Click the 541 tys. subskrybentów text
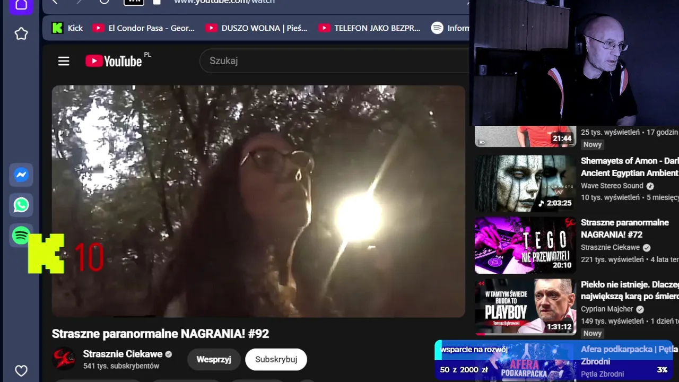The image size is (679, 382). (x=121, y=366)
